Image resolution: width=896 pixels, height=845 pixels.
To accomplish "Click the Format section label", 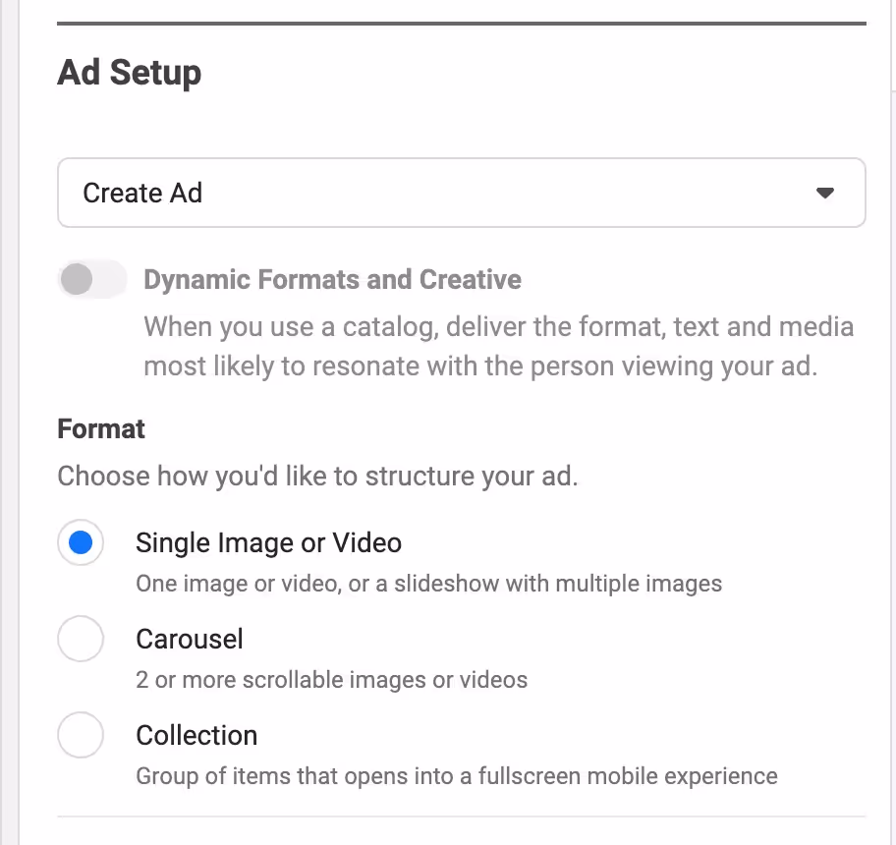I will (x=101, y=428).
